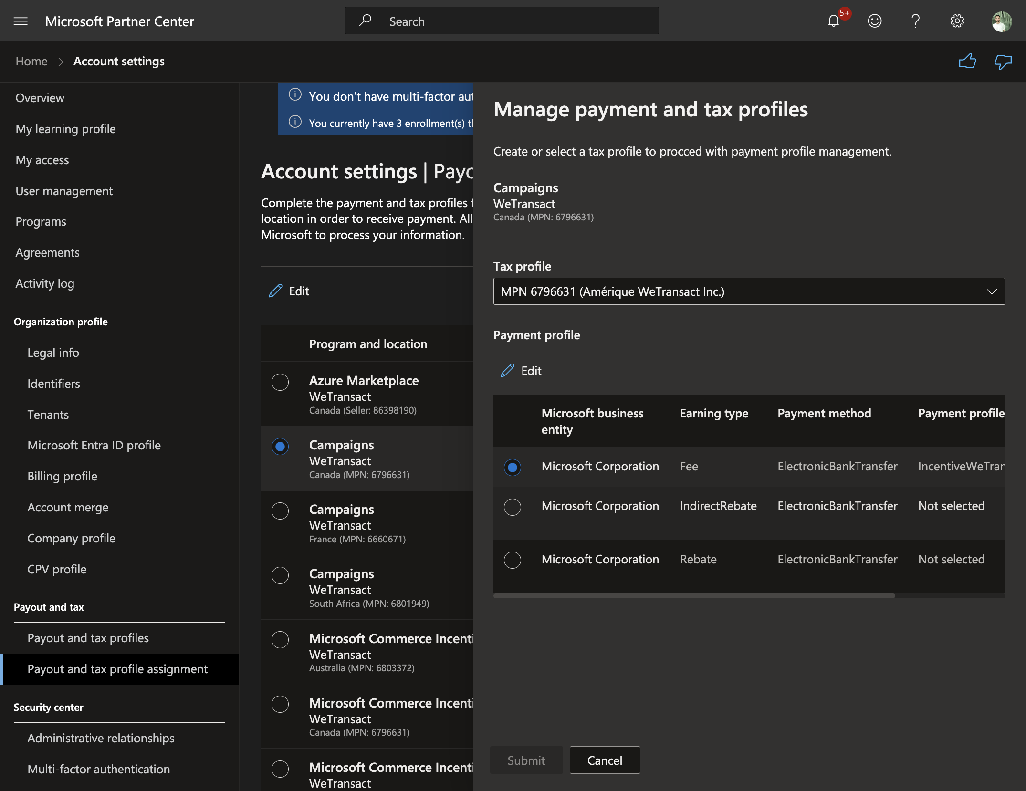
Task: Open Account merge
Action: click(68, 507)
